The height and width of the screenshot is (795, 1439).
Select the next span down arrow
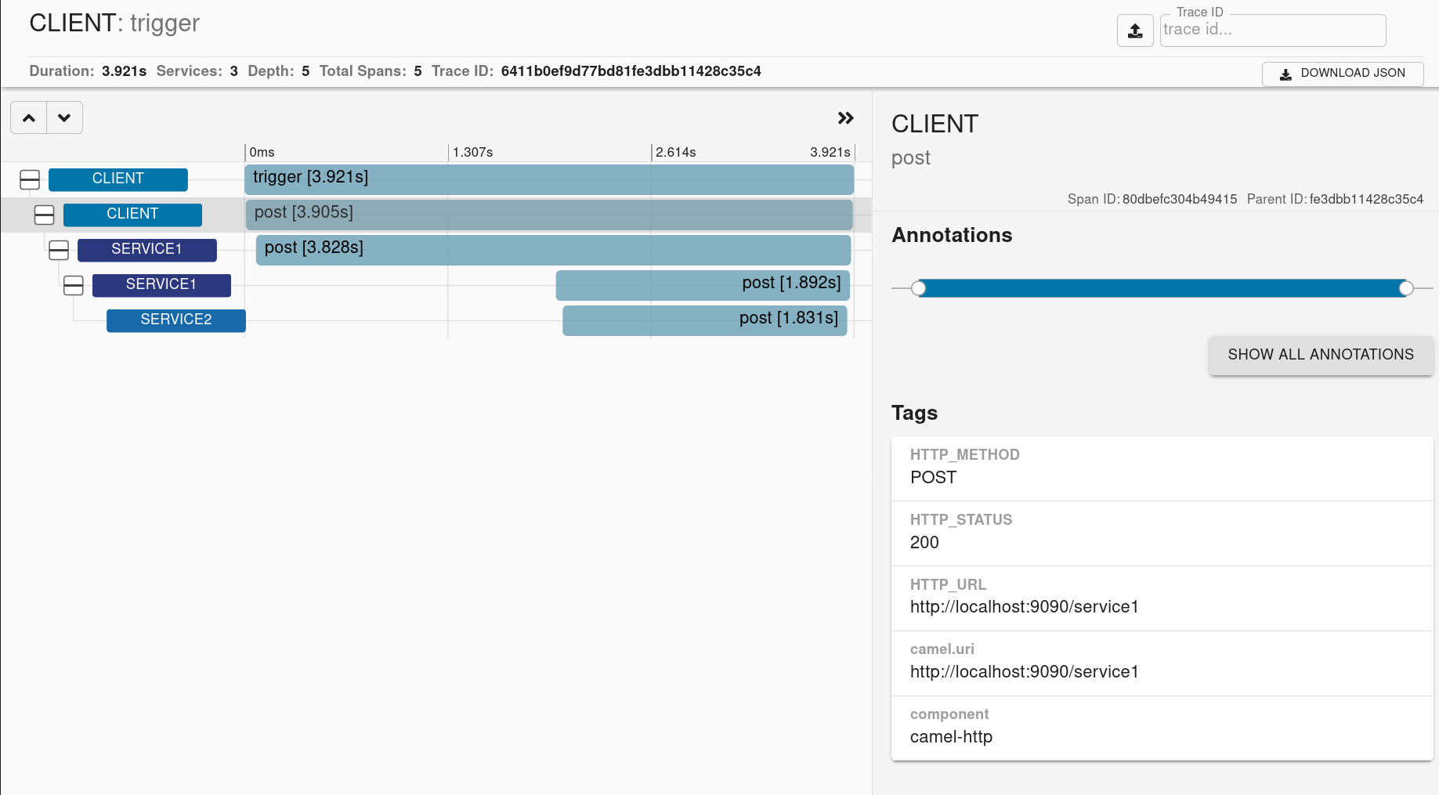[64, 118]
